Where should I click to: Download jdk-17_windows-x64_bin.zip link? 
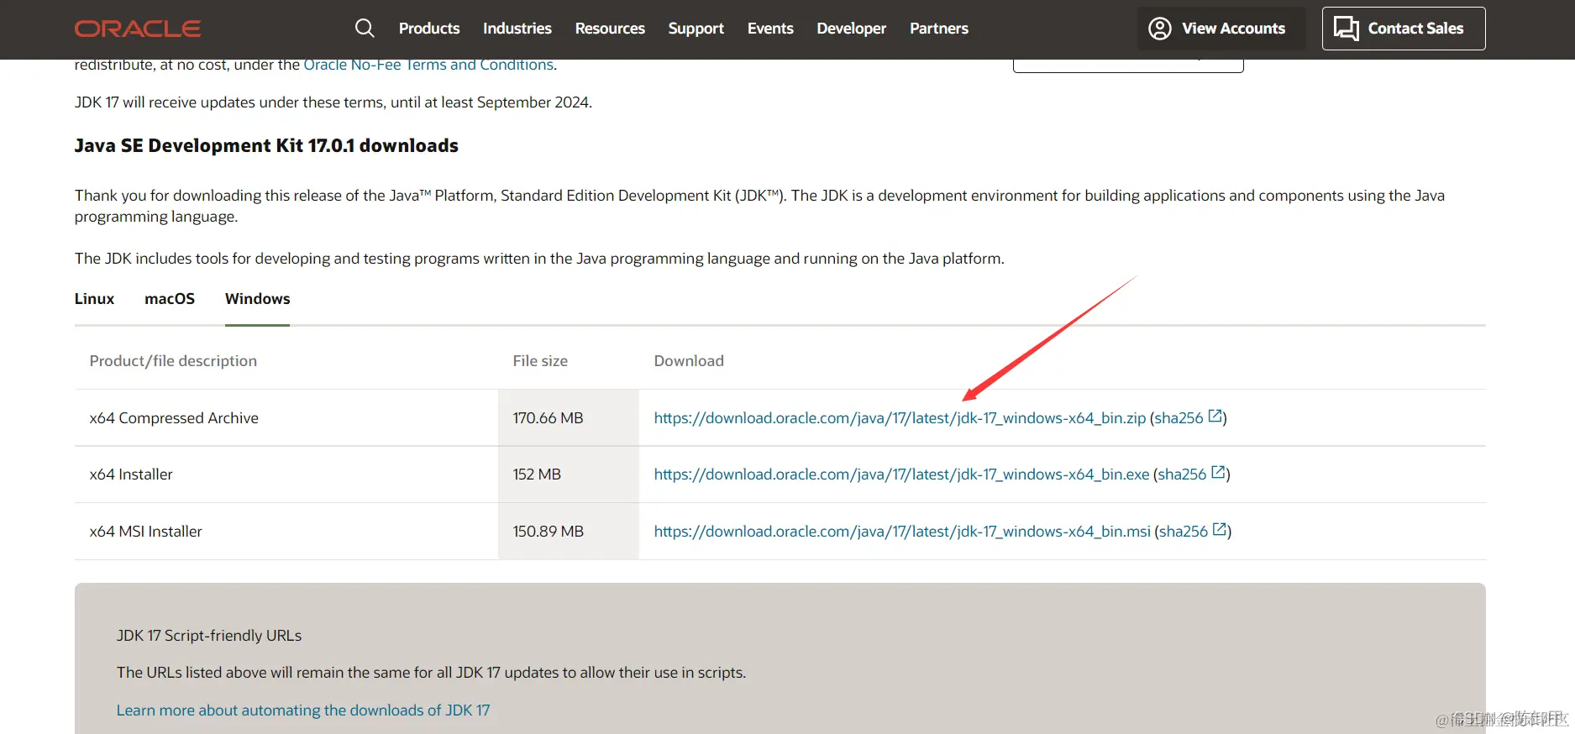(x=900, y=418)
